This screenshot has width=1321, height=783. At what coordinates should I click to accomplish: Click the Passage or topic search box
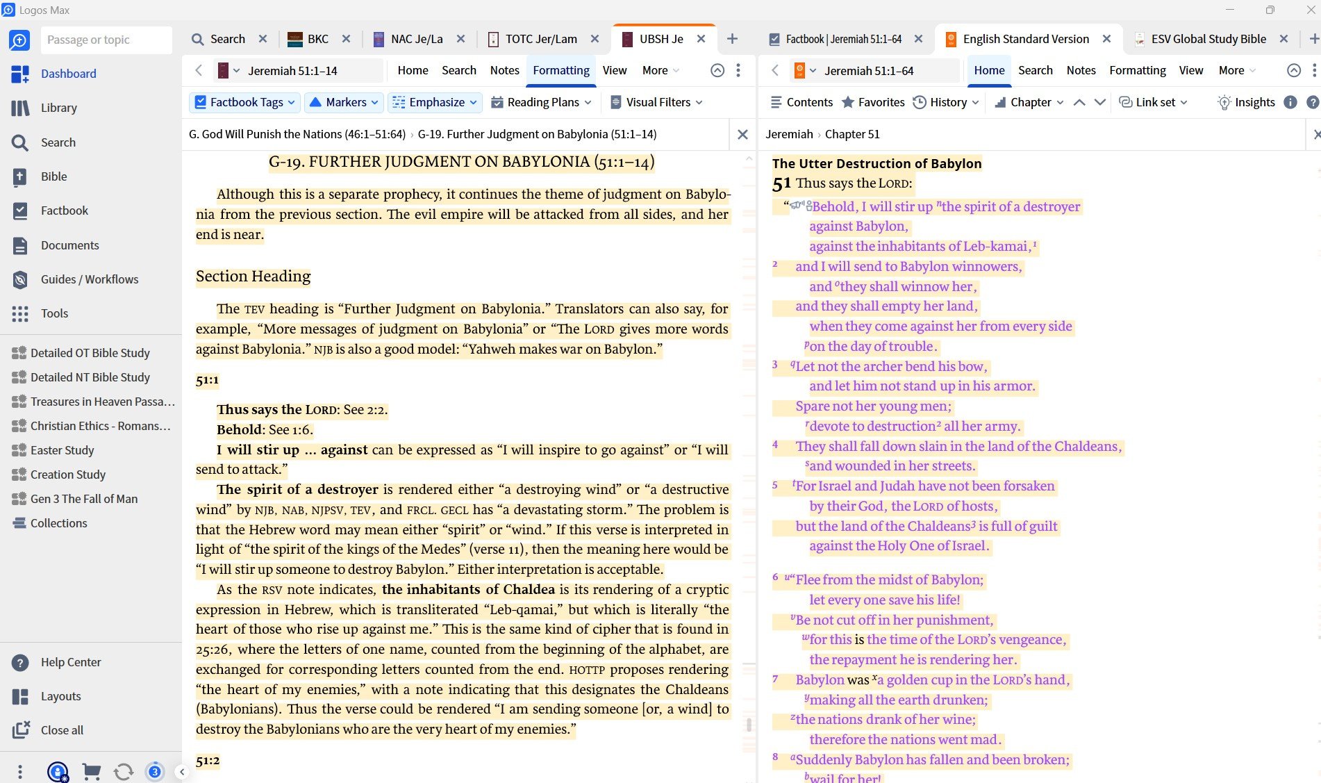(x=106, y=40)
